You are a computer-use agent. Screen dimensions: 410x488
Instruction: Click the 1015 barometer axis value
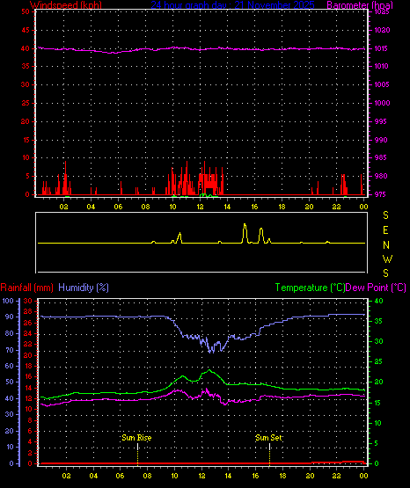click(382, 48)
